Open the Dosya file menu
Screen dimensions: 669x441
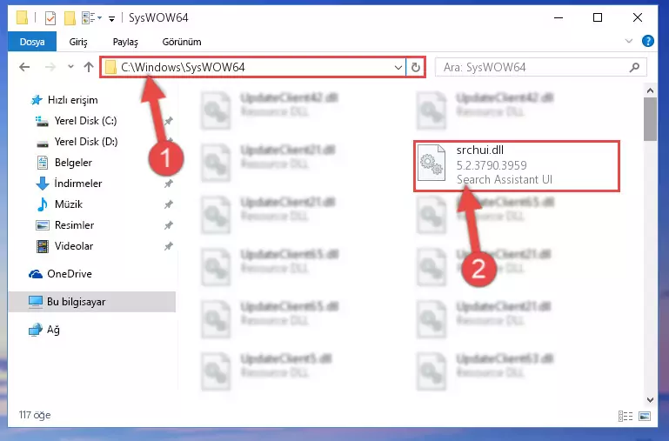(32, 42)
